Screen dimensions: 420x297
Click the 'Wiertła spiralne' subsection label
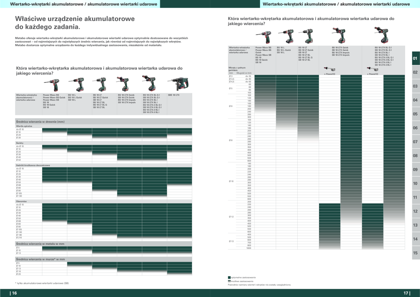point(23,126)
